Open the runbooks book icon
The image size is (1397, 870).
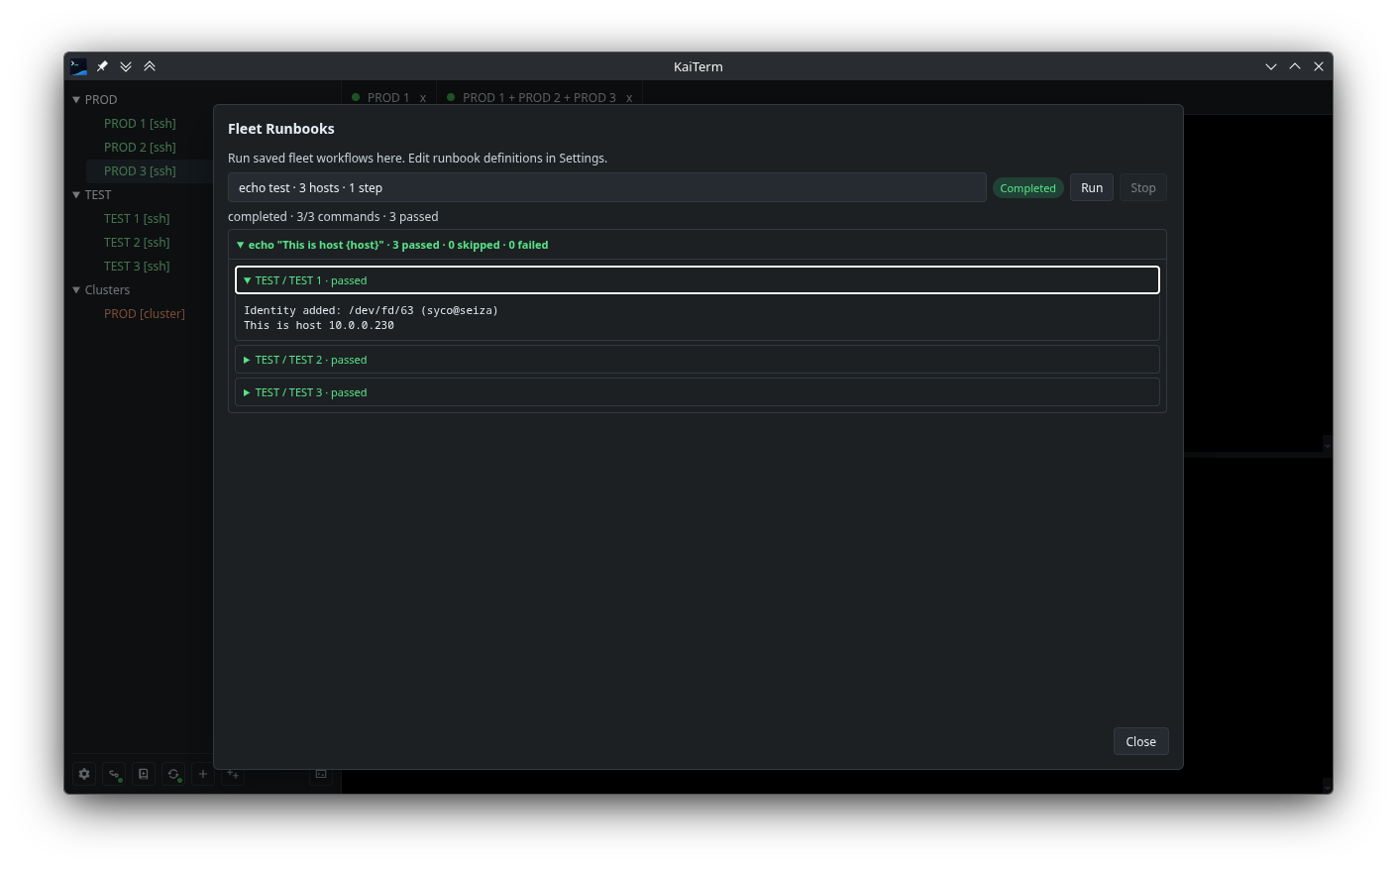[144, 774]
